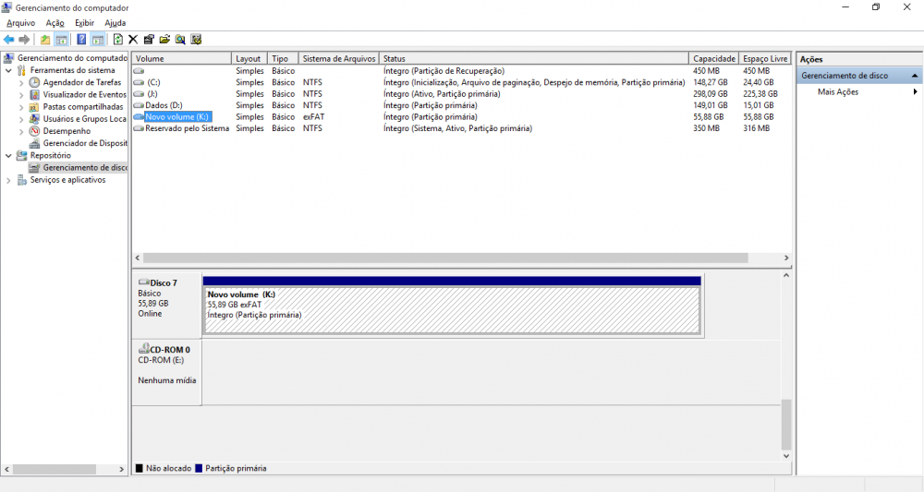The width and height of the screenshot is (924, 492).
Task: Expand the Desempenho node
Action: pyautogui.click(x=21, y=131)
